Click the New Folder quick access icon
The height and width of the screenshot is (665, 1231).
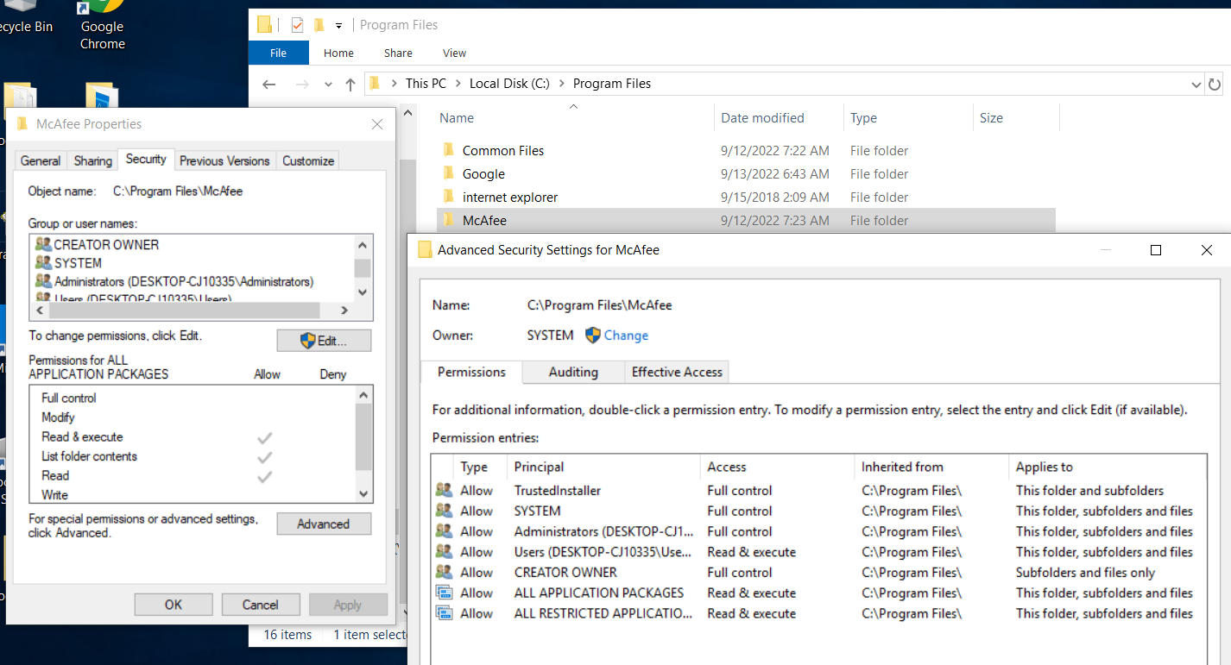264,24
